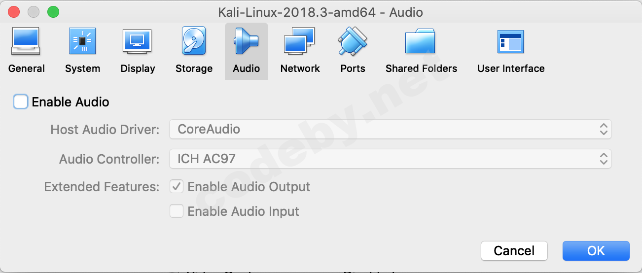Open Network settings dual-monitor icon
This screenshot has height=273, width=642.
pyautogui.click(x=299, y=42)
